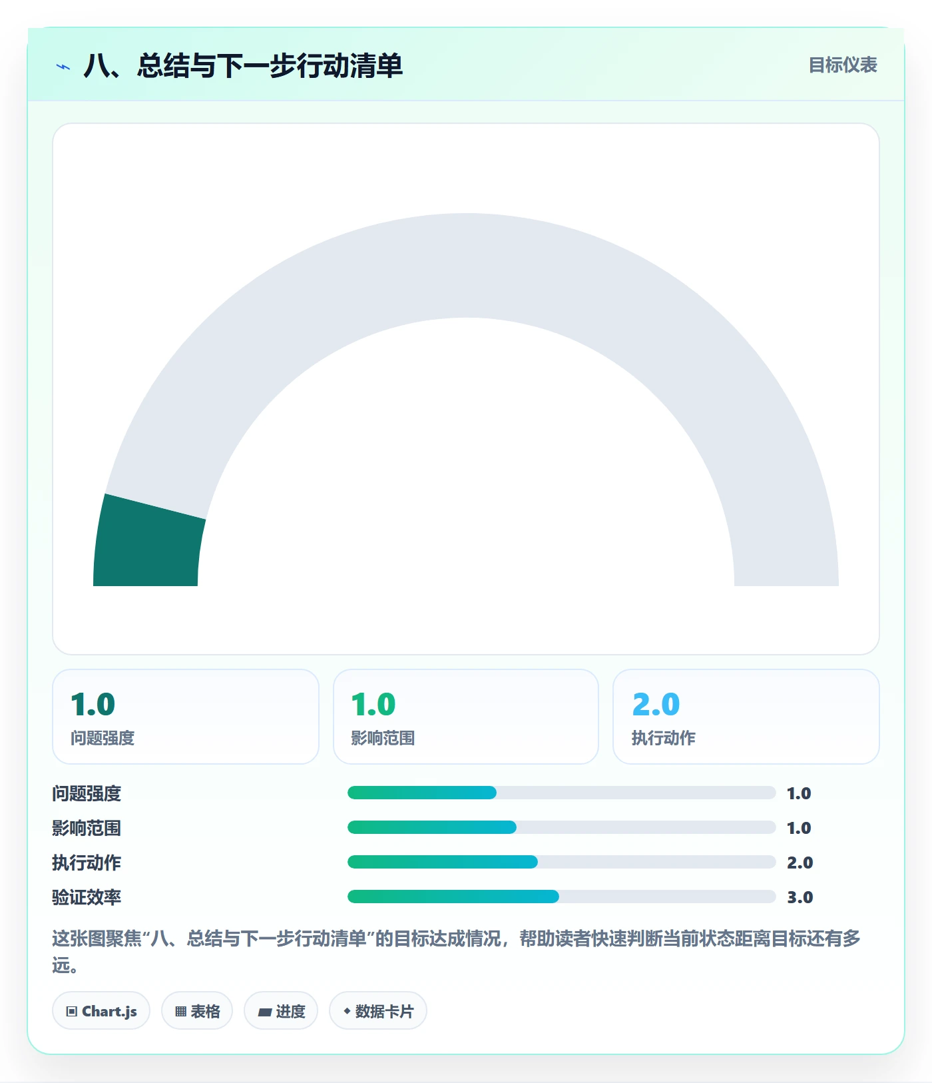
Task: Click the 验证效率 progress bar
Action: [x=561, y=897]
